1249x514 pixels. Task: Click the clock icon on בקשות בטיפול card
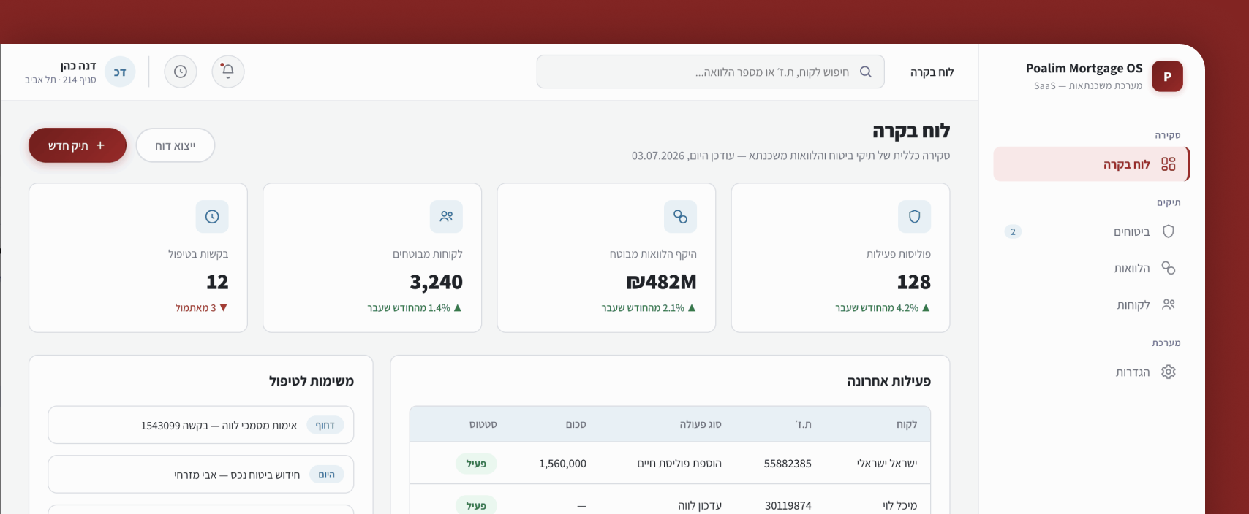pyautogui.click(x=212, y=216)
